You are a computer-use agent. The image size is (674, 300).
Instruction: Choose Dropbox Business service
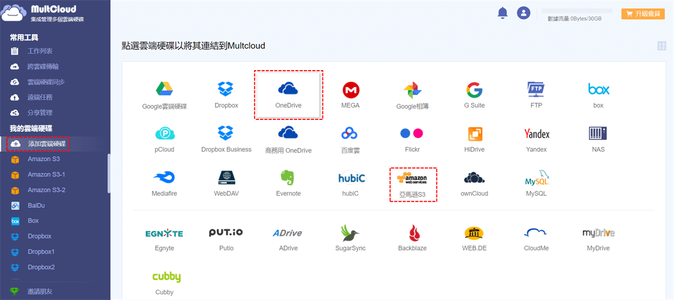226,133
